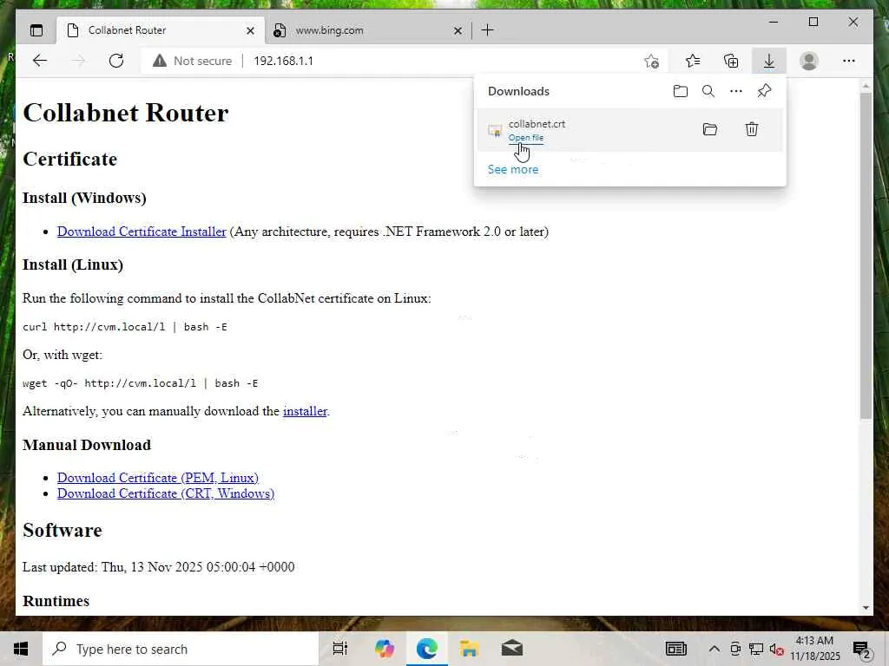This screenshot has height=666, width=889.
Task: Open the user profile menu
Action: (x=809, y=61)
